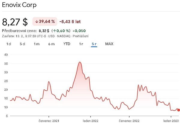Screen dimensions: 180x124
Task: Click the 5 y-axis value
Action: pos(7,116)
